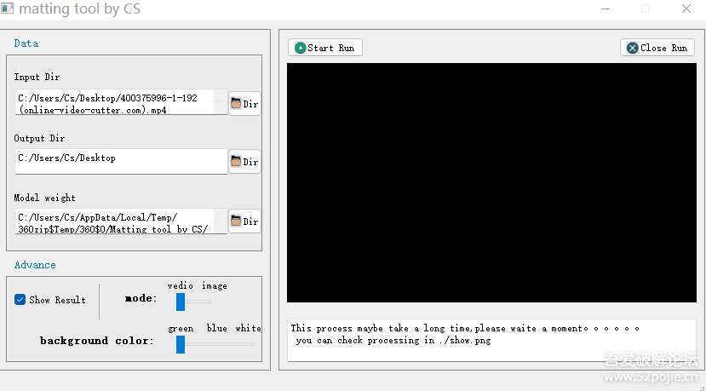Click the mode slider handle
706x391 pixels.
coord(181,301)
